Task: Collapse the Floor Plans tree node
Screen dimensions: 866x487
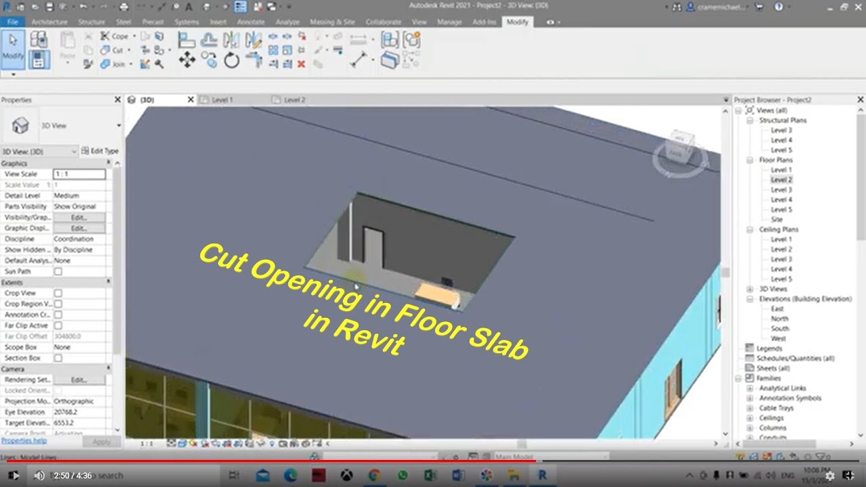Action: [750, 160]
